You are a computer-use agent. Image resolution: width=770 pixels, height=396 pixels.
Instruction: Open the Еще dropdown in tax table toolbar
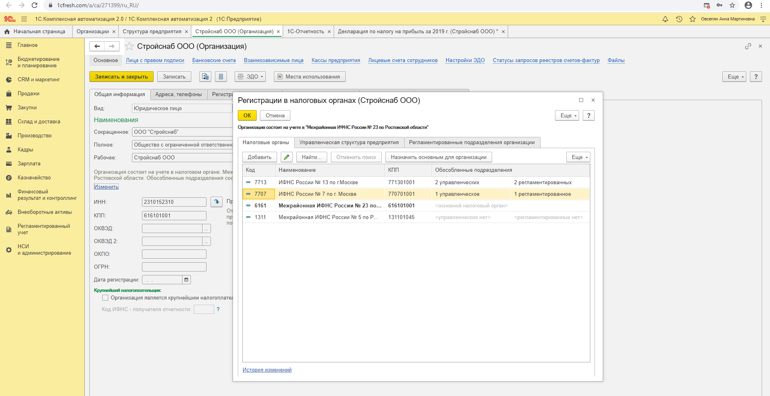coord(578,157)
